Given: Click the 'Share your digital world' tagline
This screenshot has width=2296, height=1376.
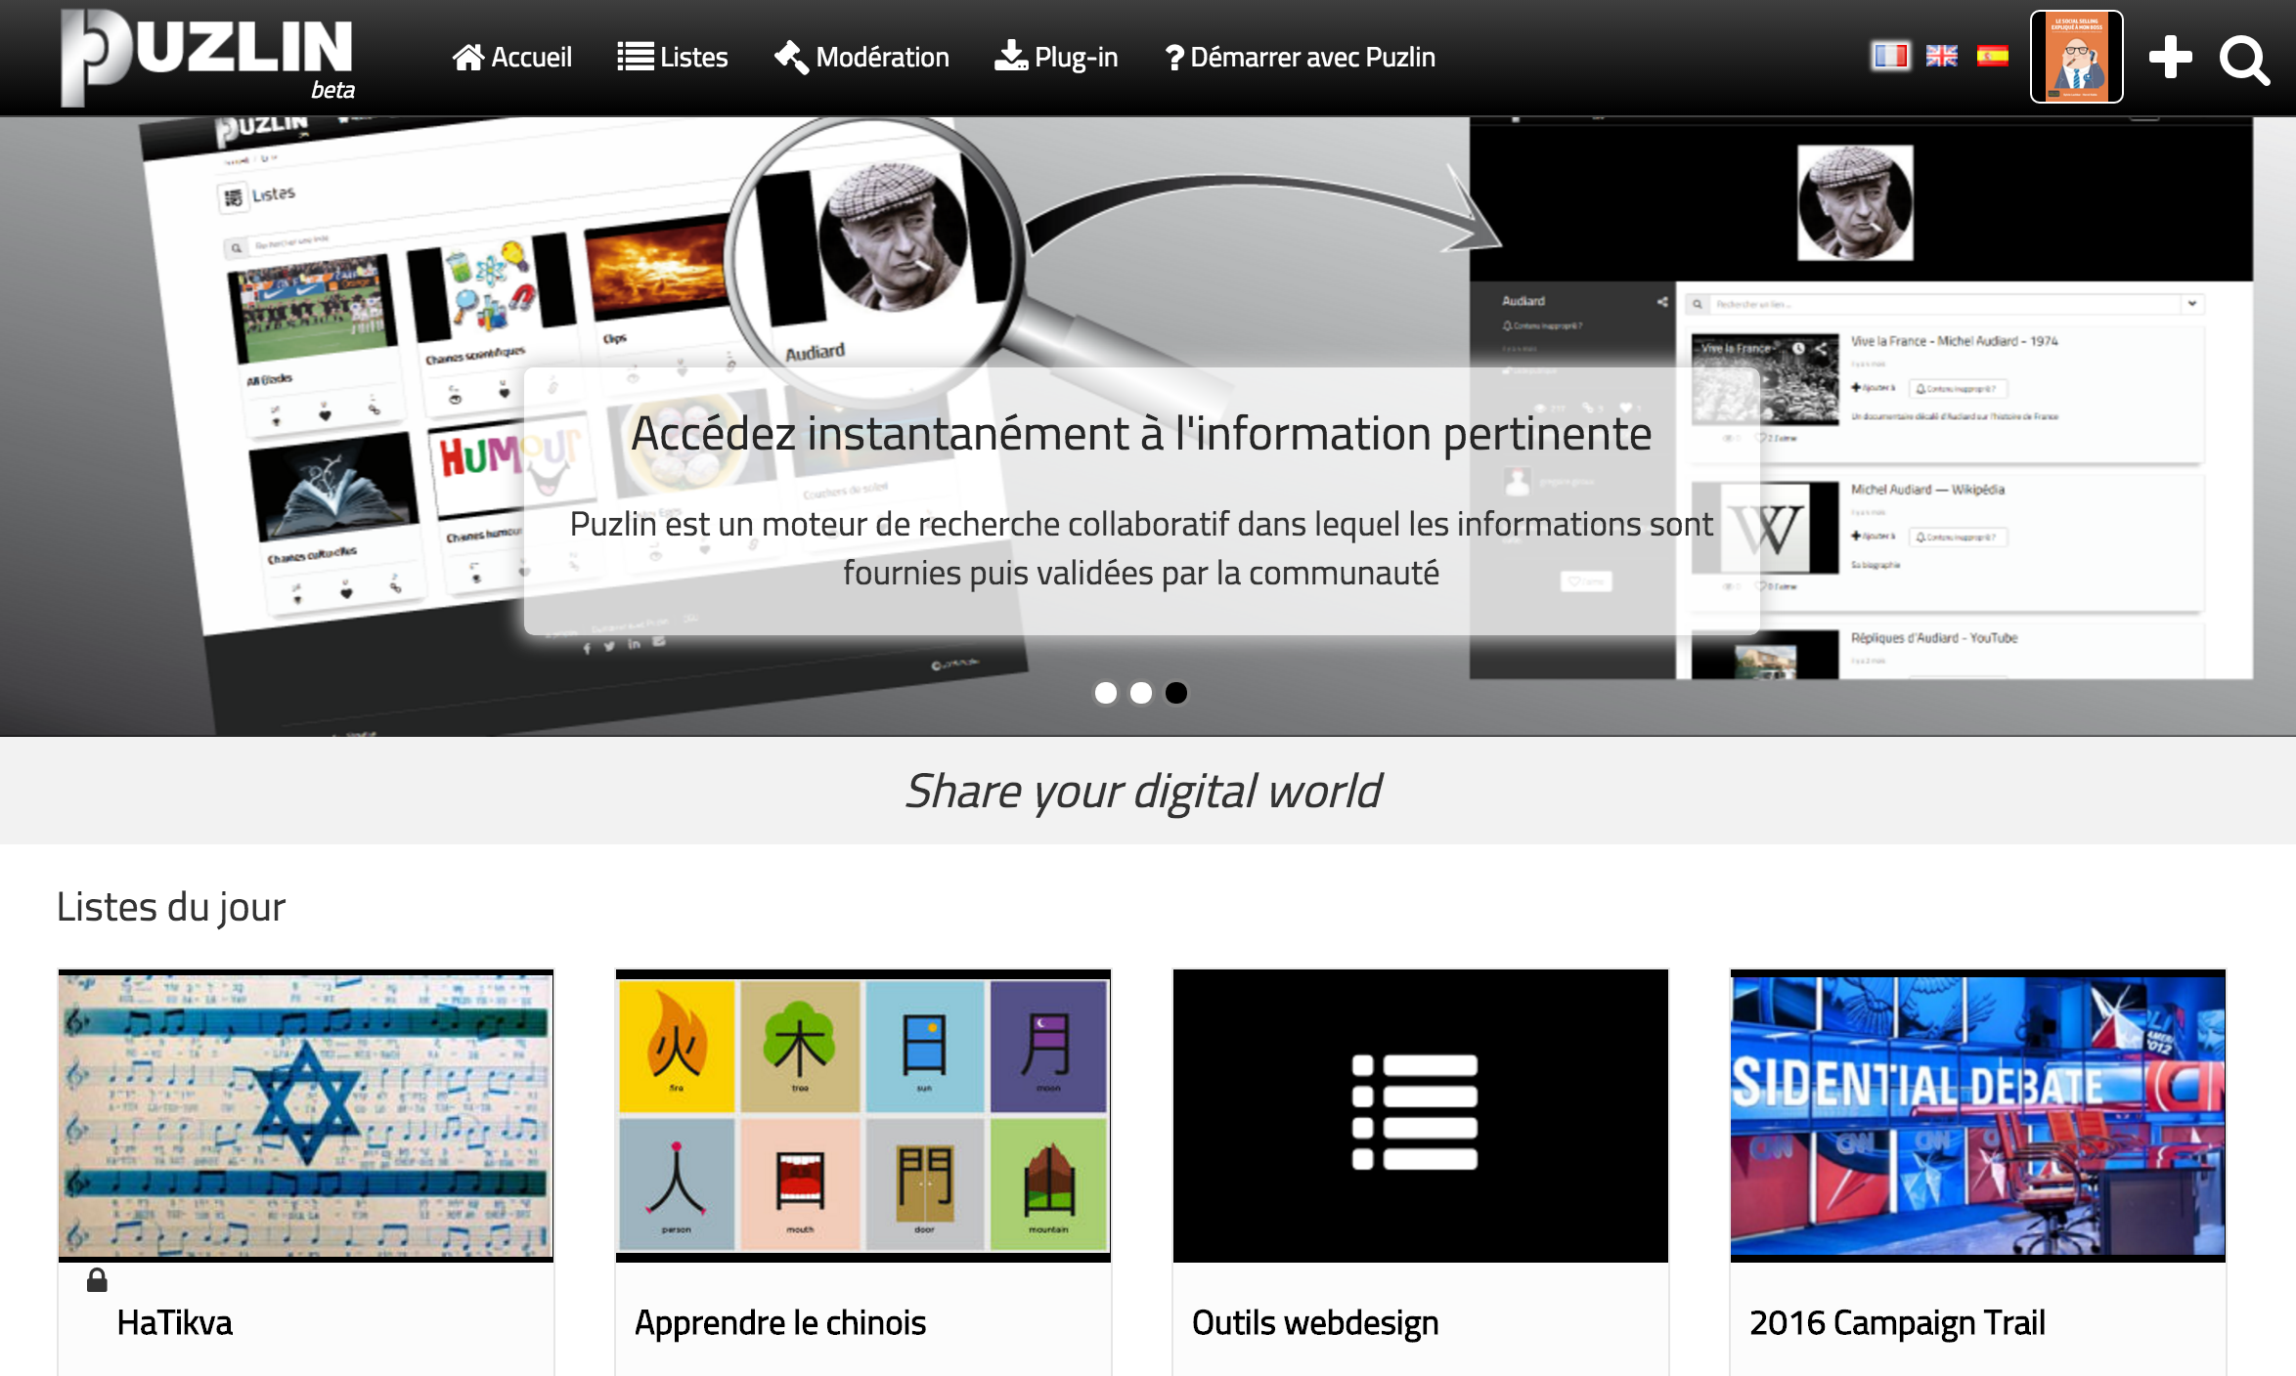Looking at the screenshot, I should [x=1143, y=791].
